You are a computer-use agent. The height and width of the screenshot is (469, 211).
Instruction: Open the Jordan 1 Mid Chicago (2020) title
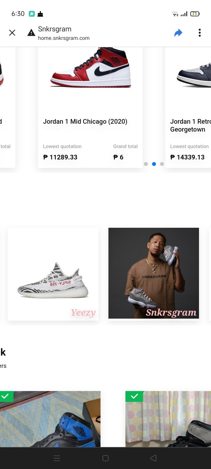click(85, 122)
